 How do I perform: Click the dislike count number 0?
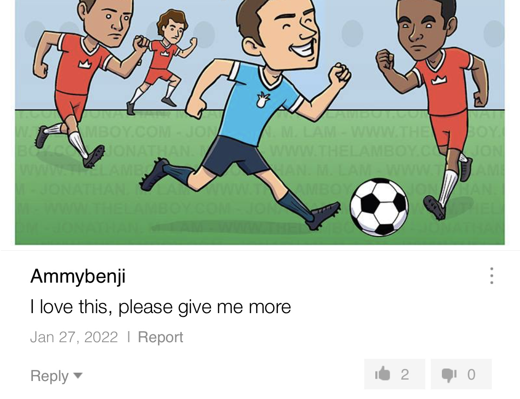pos(471,375)
